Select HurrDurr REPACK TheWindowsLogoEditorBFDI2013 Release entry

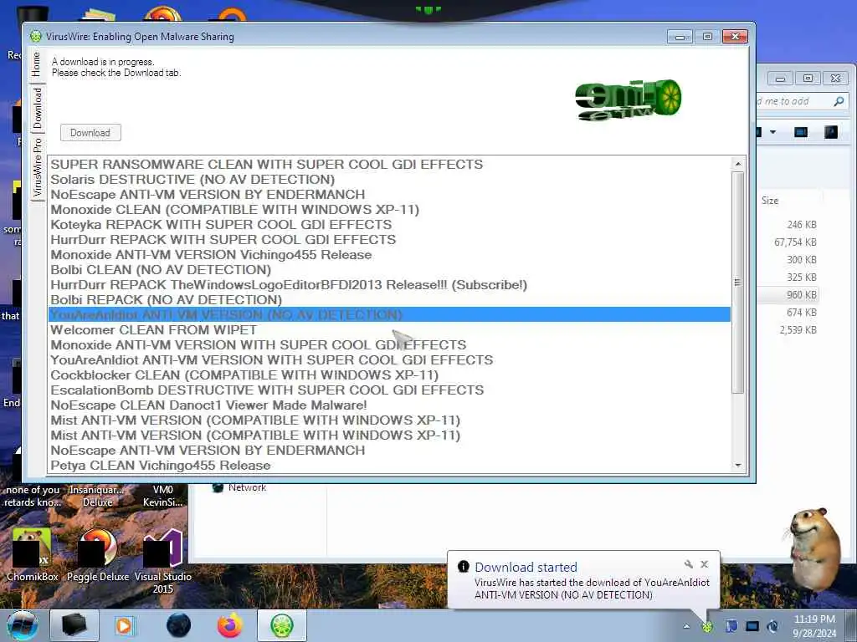coord(389,285)
